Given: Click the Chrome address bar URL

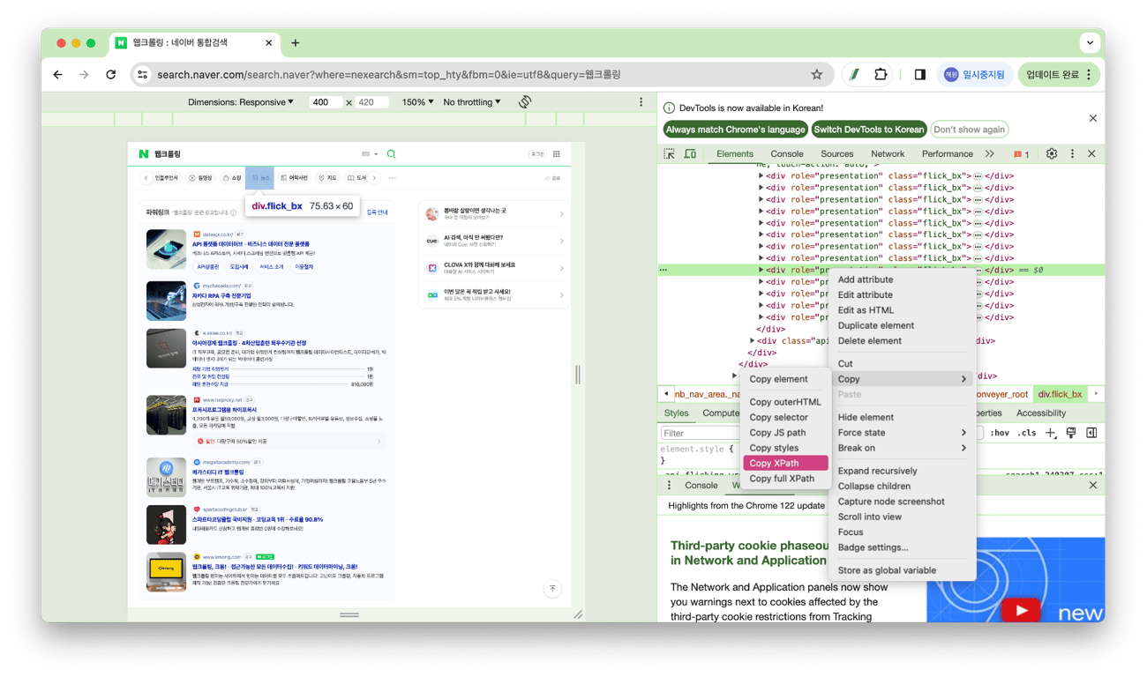Looking at the screenshot, I should click(x=388, y=75).
